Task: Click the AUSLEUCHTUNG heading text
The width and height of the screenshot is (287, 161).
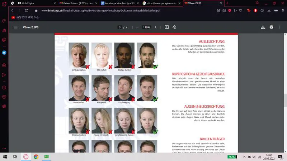Action: 212,42
